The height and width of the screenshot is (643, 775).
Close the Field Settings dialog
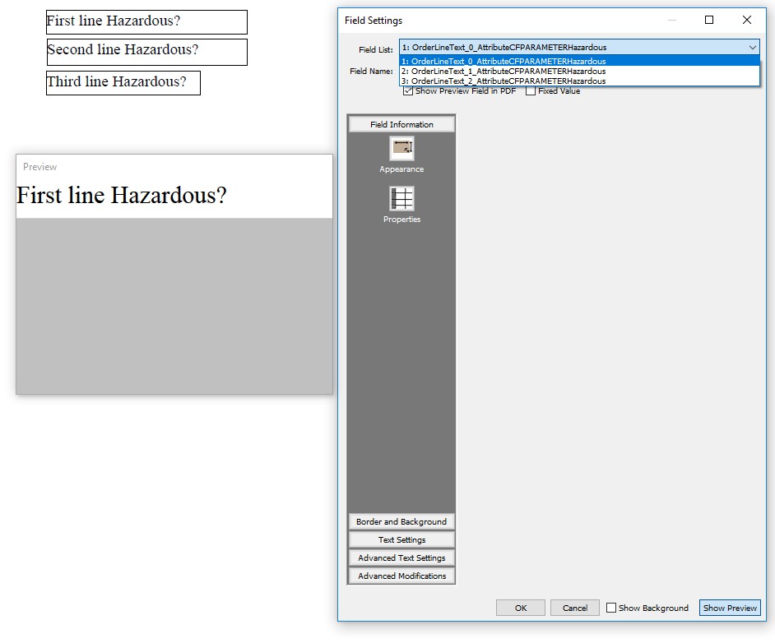746,20
